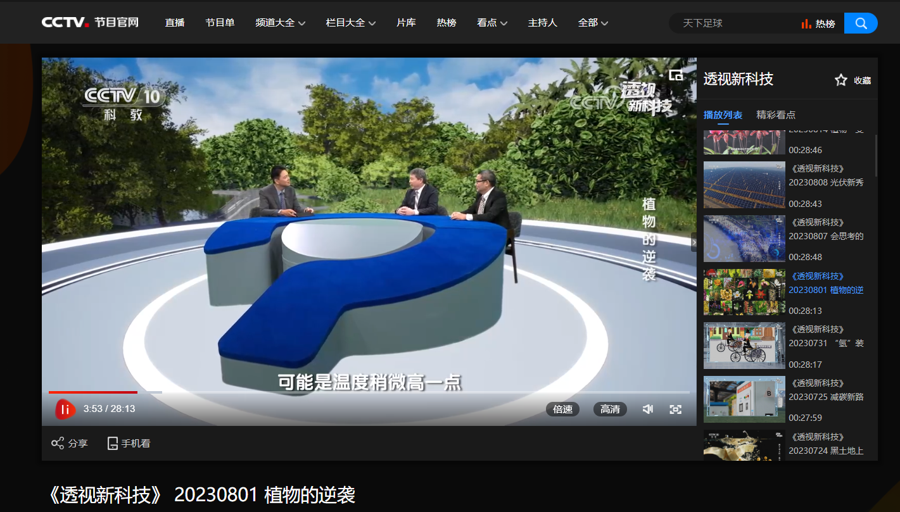Collapse the playlist sidebar arrow handle
The height and width of the screenshot is (512, 900).
tap(694, 242)
